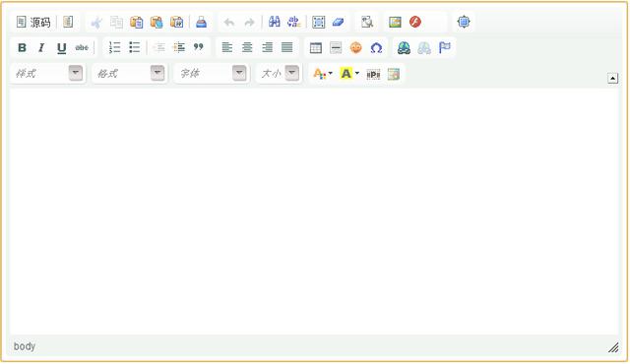Align text left

pyautogui.click(x=227, y=48)
